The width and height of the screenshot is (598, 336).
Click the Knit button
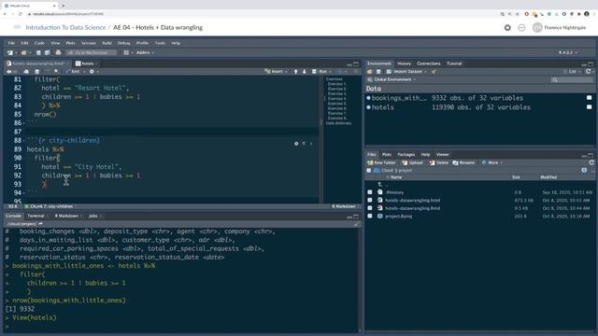[73, 72]
